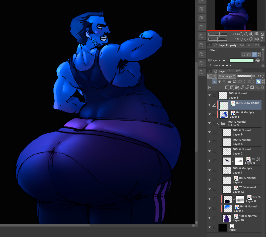Image resolution: width=266 pixels, height=237 pixels.
Task: Hide Layer 5 with eye toggle
Action: (x=210, y=95)
